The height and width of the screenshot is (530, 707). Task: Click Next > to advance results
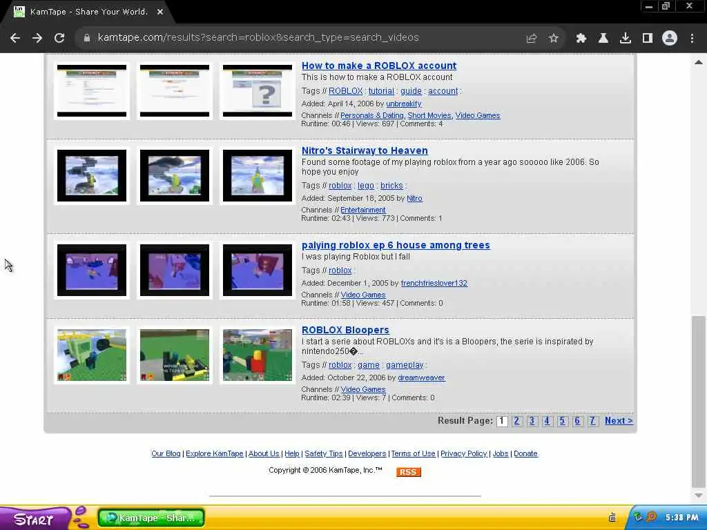click(x=619, y=421)
